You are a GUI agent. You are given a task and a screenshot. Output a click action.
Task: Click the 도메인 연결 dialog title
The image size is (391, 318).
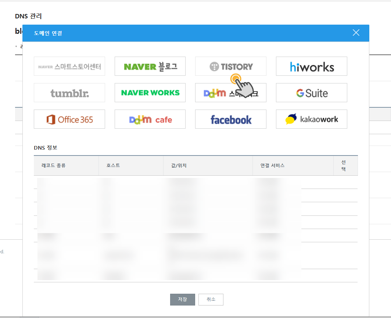pyautogui.click(x=48, y=33)
